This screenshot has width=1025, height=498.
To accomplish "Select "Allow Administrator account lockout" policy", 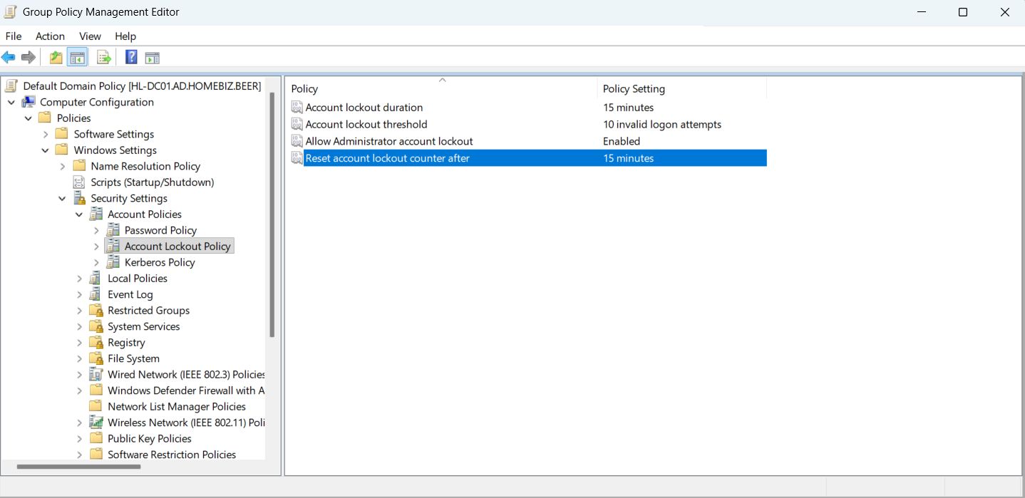I will [528, 141].
